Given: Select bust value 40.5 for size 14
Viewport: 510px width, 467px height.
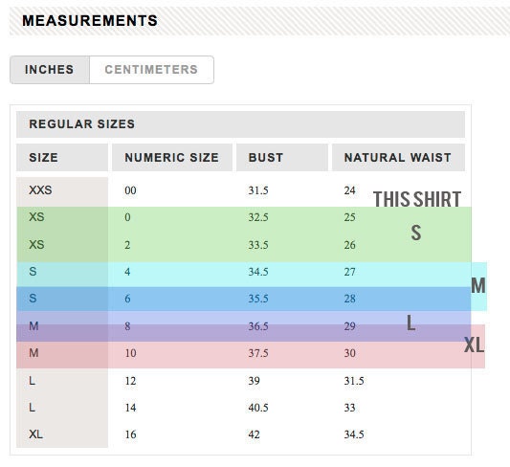Looking at the screenshot, I should tap(258, 408).
